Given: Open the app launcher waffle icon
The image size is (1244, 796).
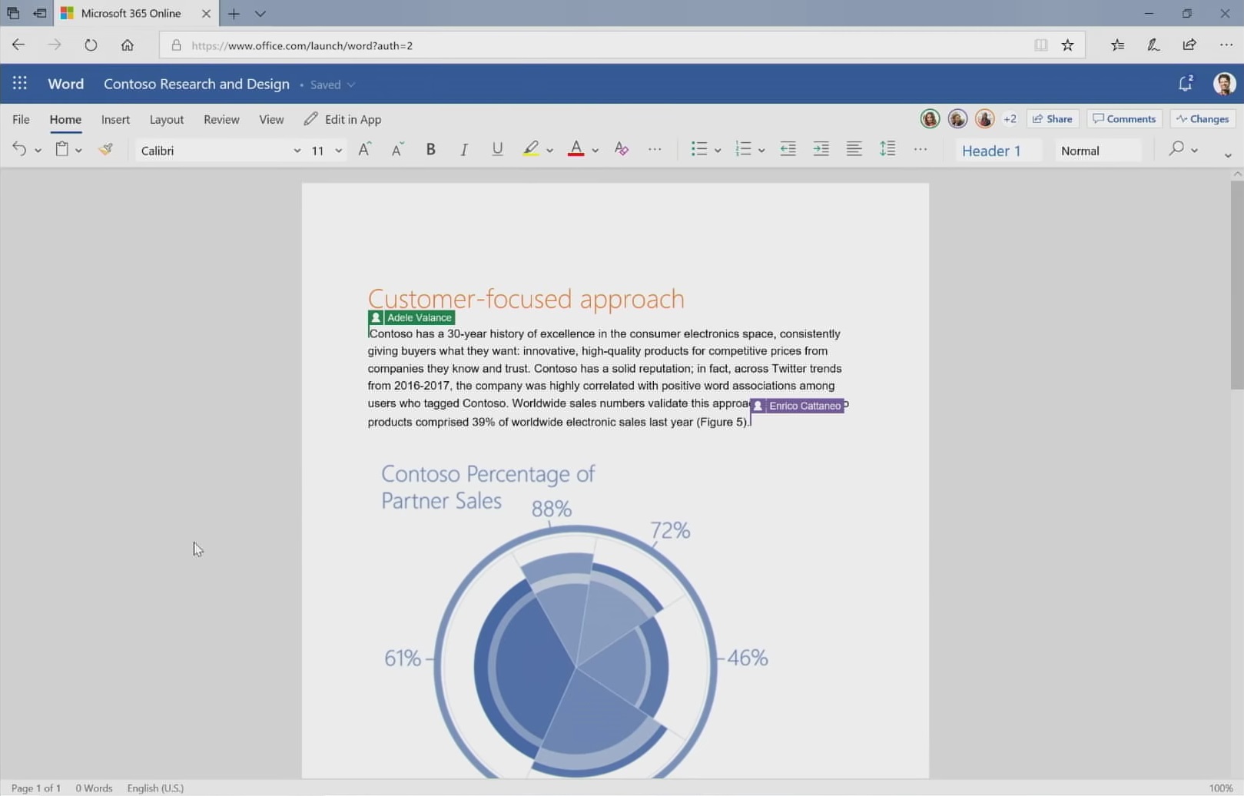Looking at the screenshot, I should (x=20, y=84).
